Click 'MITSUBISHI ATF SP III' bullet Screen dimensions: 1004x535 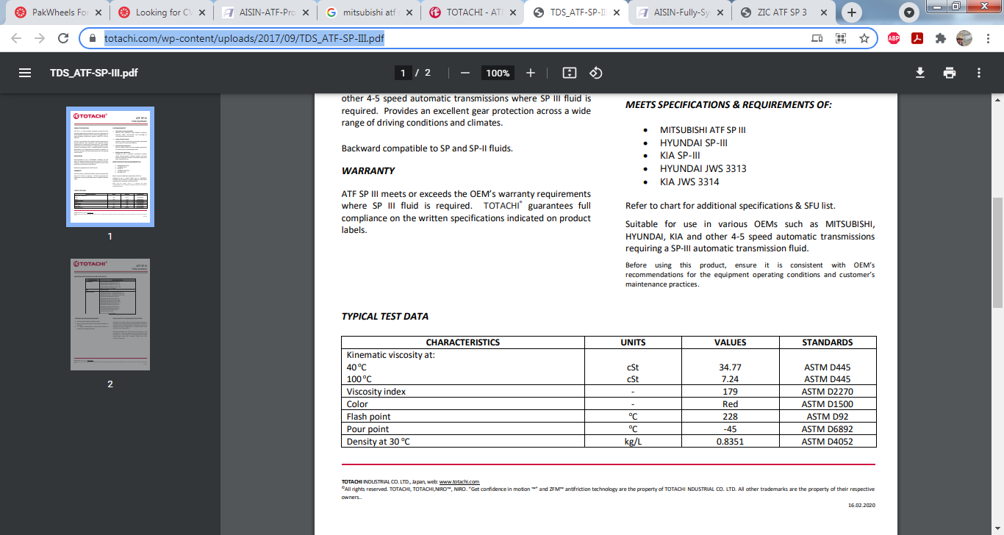[703, 130]
